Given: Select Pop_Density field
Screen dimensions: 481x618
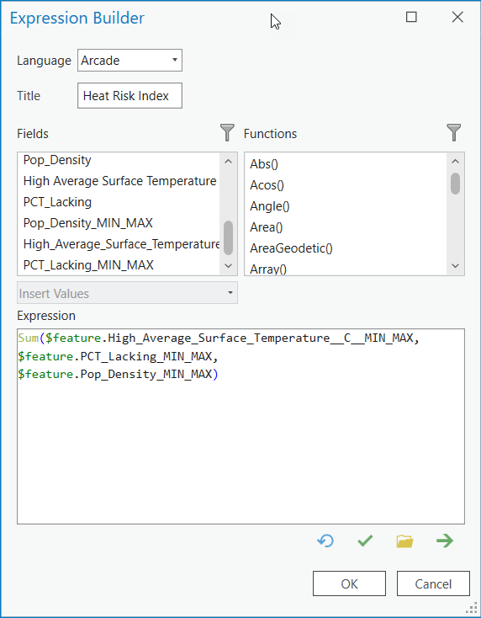Looking at the screenshot, I should (57, 160).
